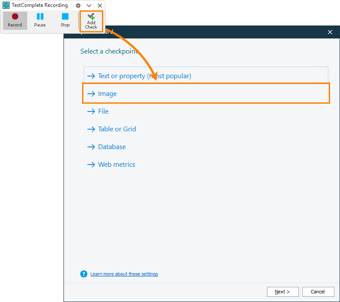Cancel the checkpoint wizard

[x=318, y=292]
